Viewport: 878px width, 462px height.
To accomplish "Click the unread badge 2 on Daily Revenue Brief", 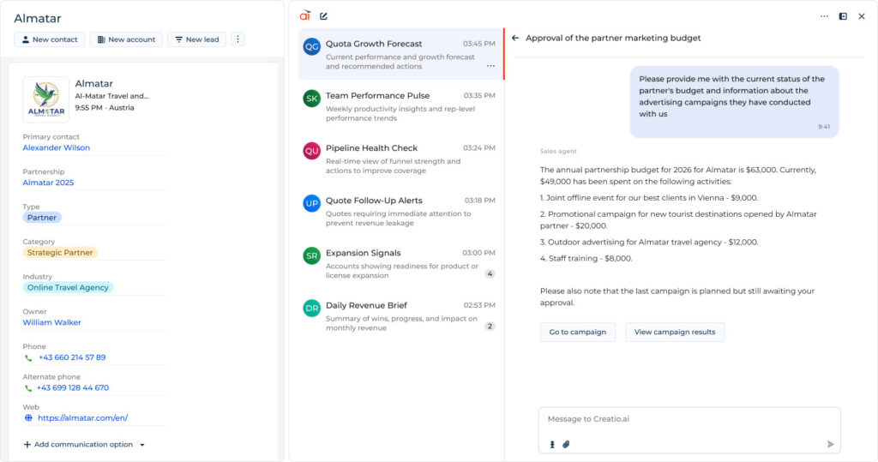I will pyautogui.click(x=490, y=327).
